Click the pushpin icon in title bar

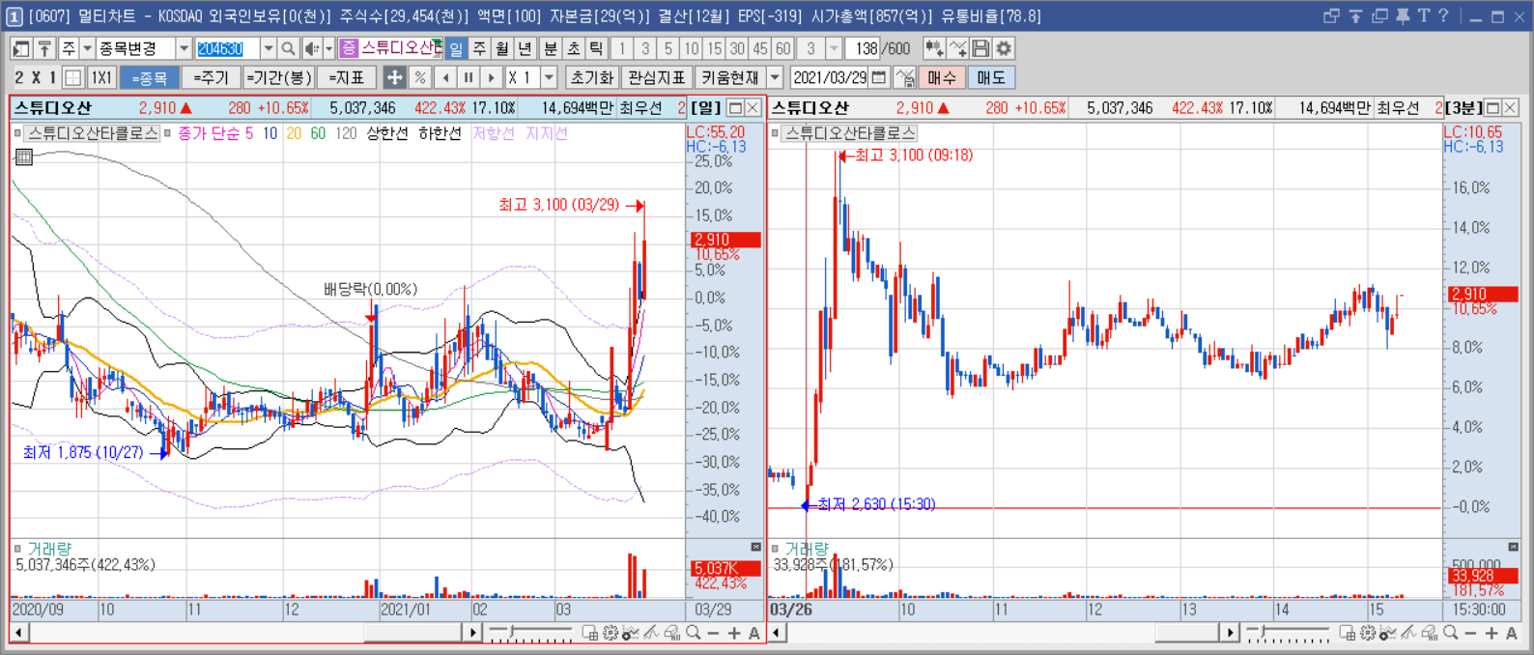tap(1403, 15)
